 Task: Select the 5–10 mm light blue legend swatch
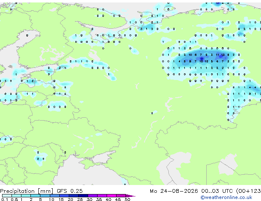point(45,196)
